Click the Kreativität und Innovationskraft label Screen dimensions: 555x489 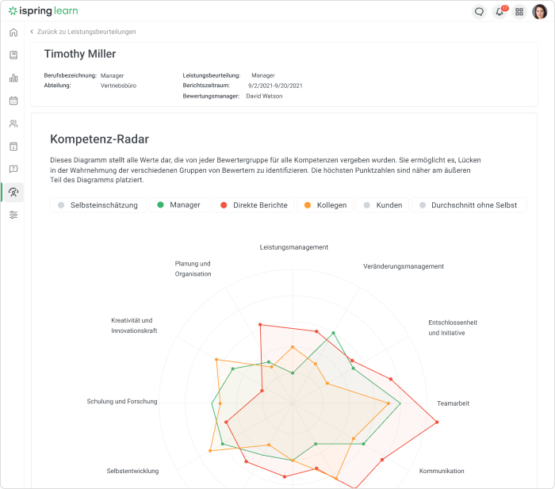click(134, 326)
